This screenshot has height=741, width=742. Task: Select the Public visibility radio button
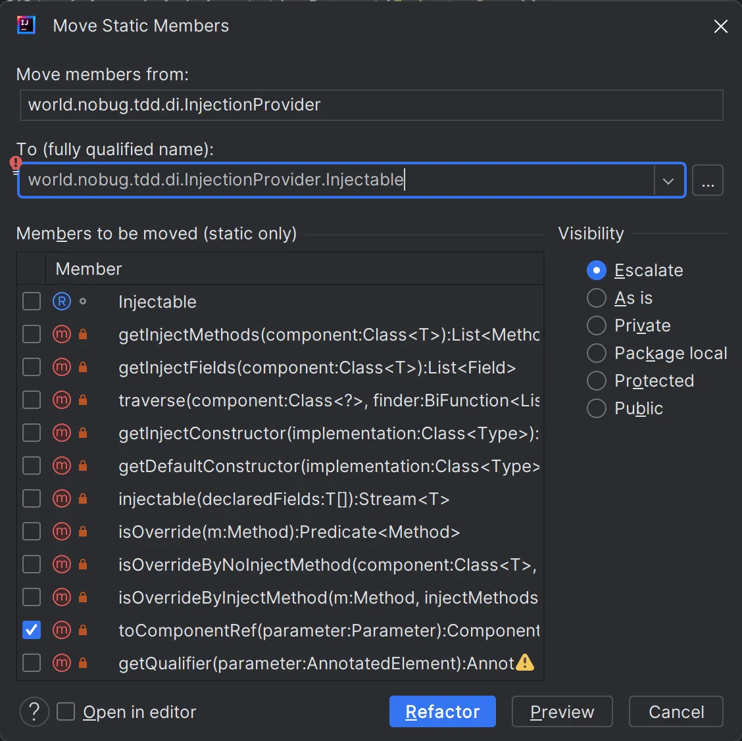[x=596, y=408]
